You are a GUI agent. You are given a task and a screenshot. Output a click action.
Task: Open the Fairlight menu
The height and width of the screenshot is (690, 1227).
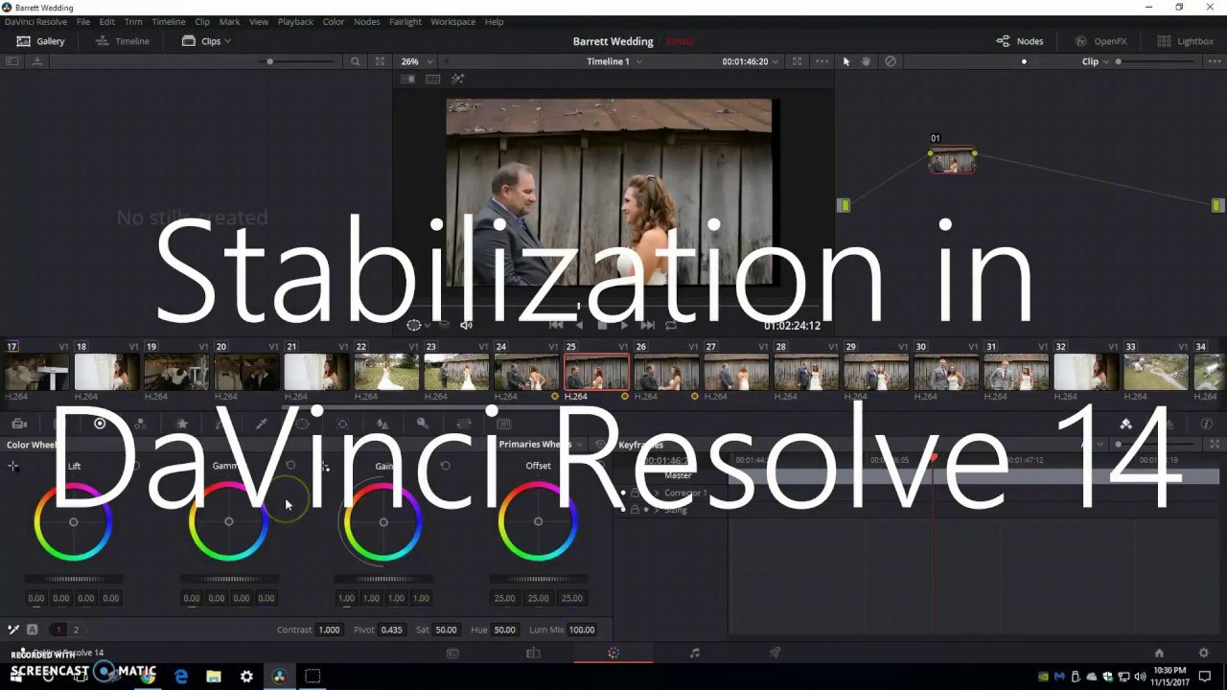click(405, 21)
